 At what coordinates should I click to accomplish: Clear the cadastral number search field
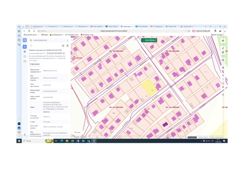(68, 40)
